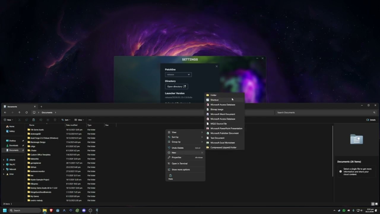
Task: Click the taskbar Search box
Action: [x=25, y=210]
